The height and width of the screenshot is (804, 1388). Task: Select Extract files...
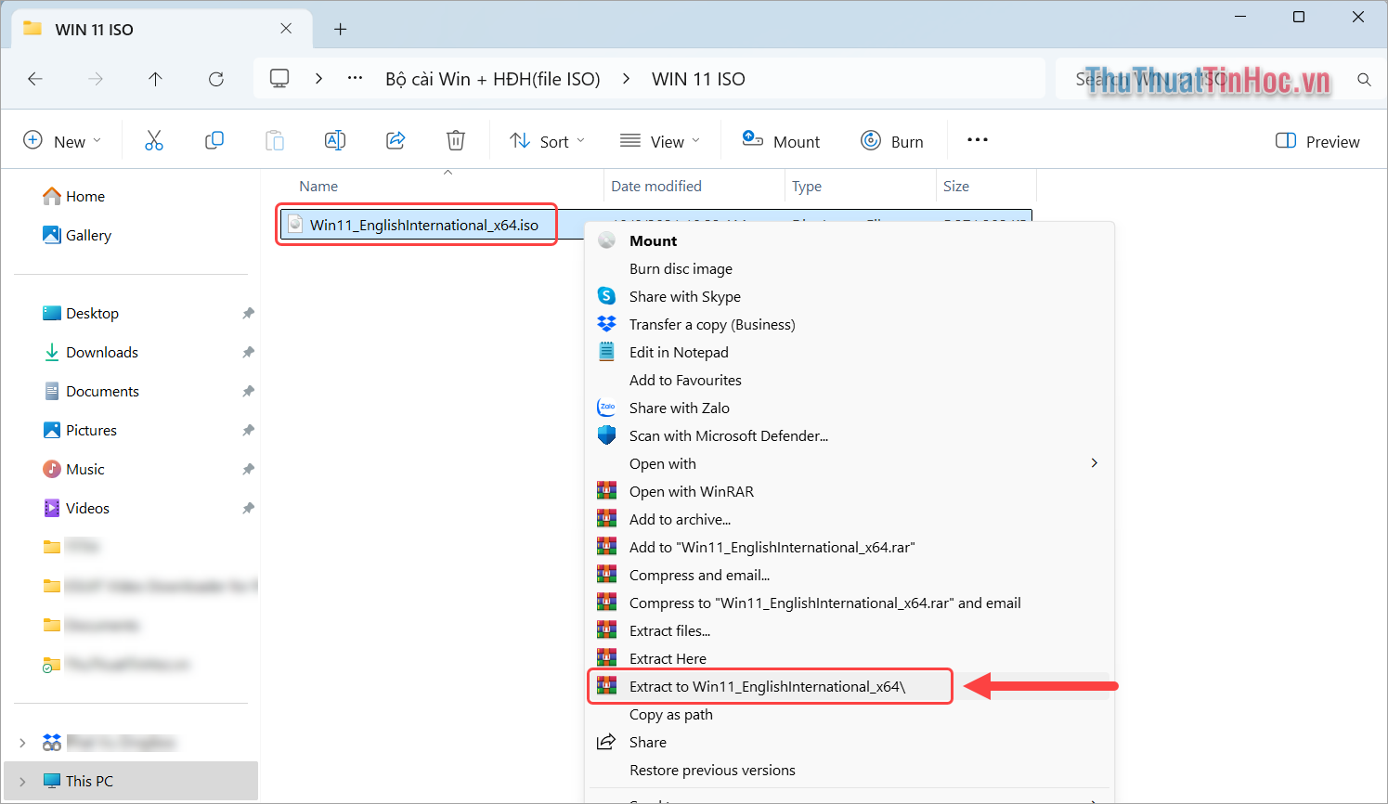click(x=850, y=630)
